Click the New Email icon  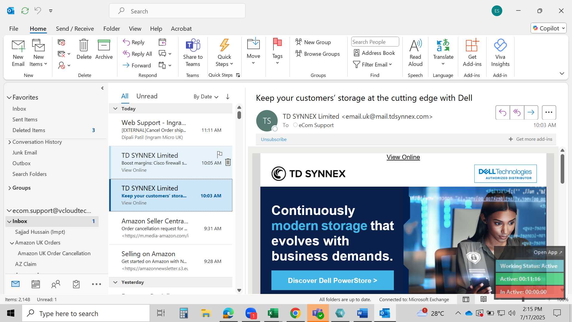click(18, 46)
